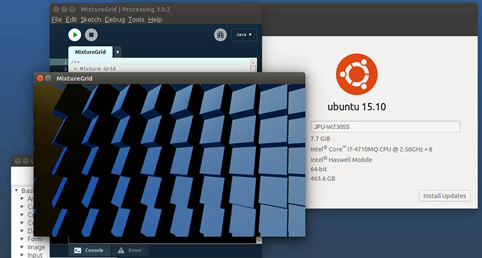Click the 463.6 GB disk value

[323, 179]
